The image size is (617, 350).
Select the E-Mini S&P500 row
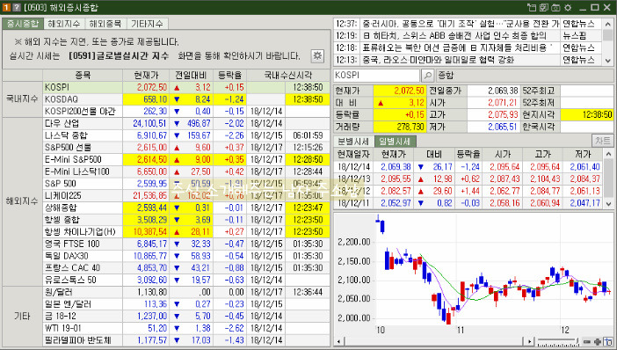pyautogui.click(x=186, y=159)
